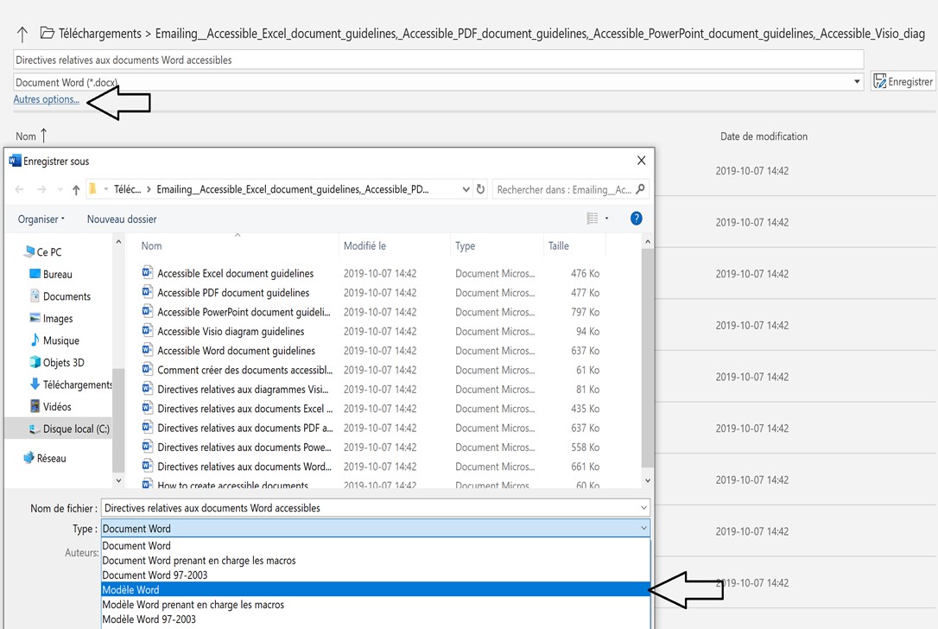Click the Refresh icon beside address bar

[x=481, y=189]
